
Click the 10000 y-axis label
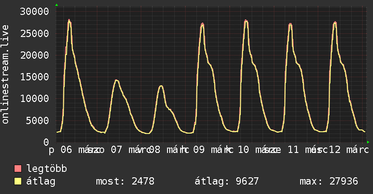pos(34,99)
